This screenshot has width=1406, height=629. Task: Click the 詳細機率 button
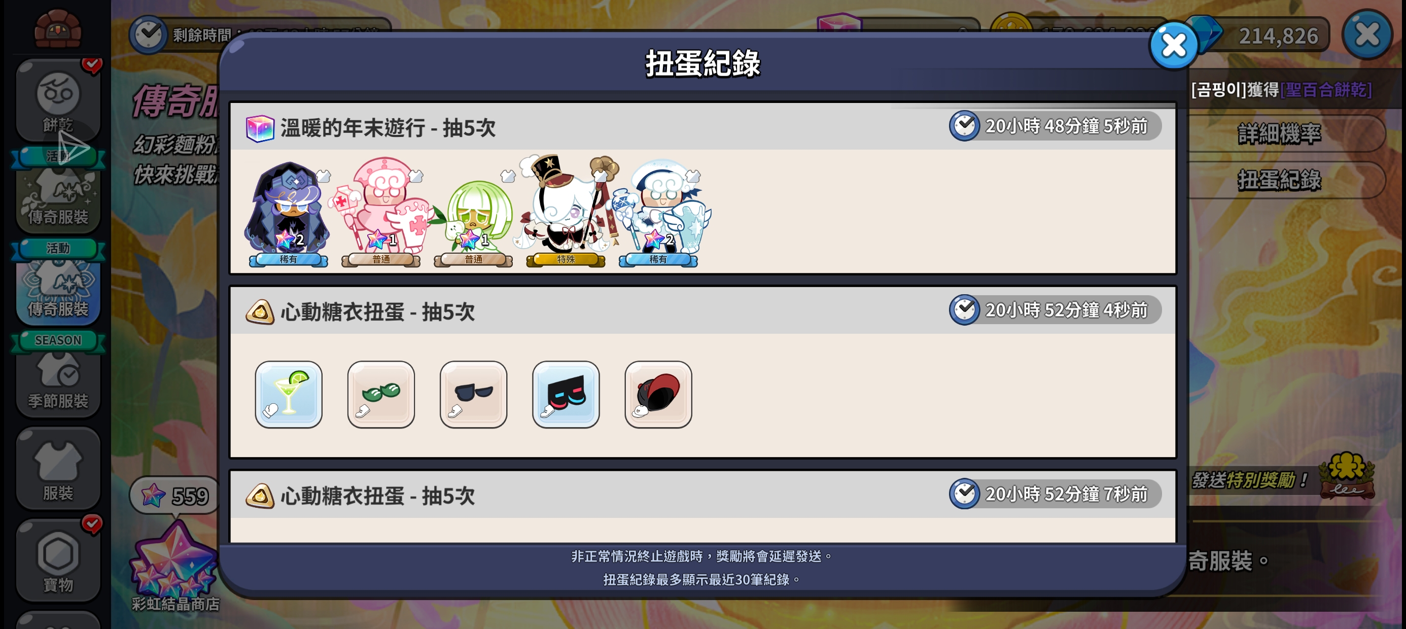[x=1279, y=133]
